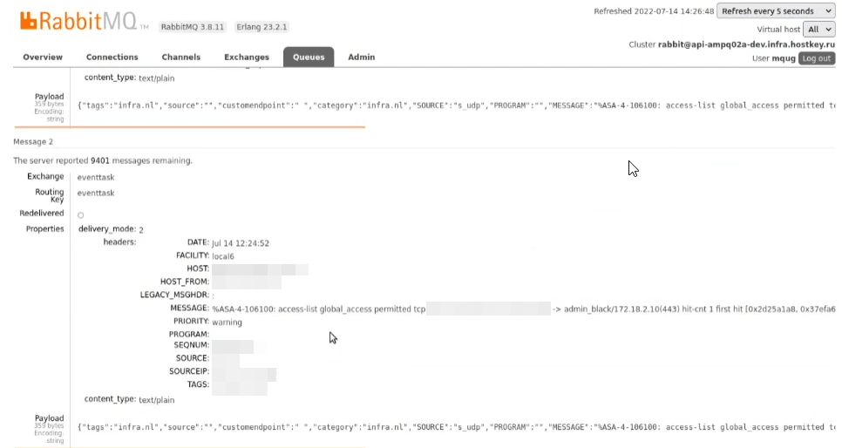
Task: Click the eventtask Exchange value
Action: pyautogui.click(x=95, y=177)
